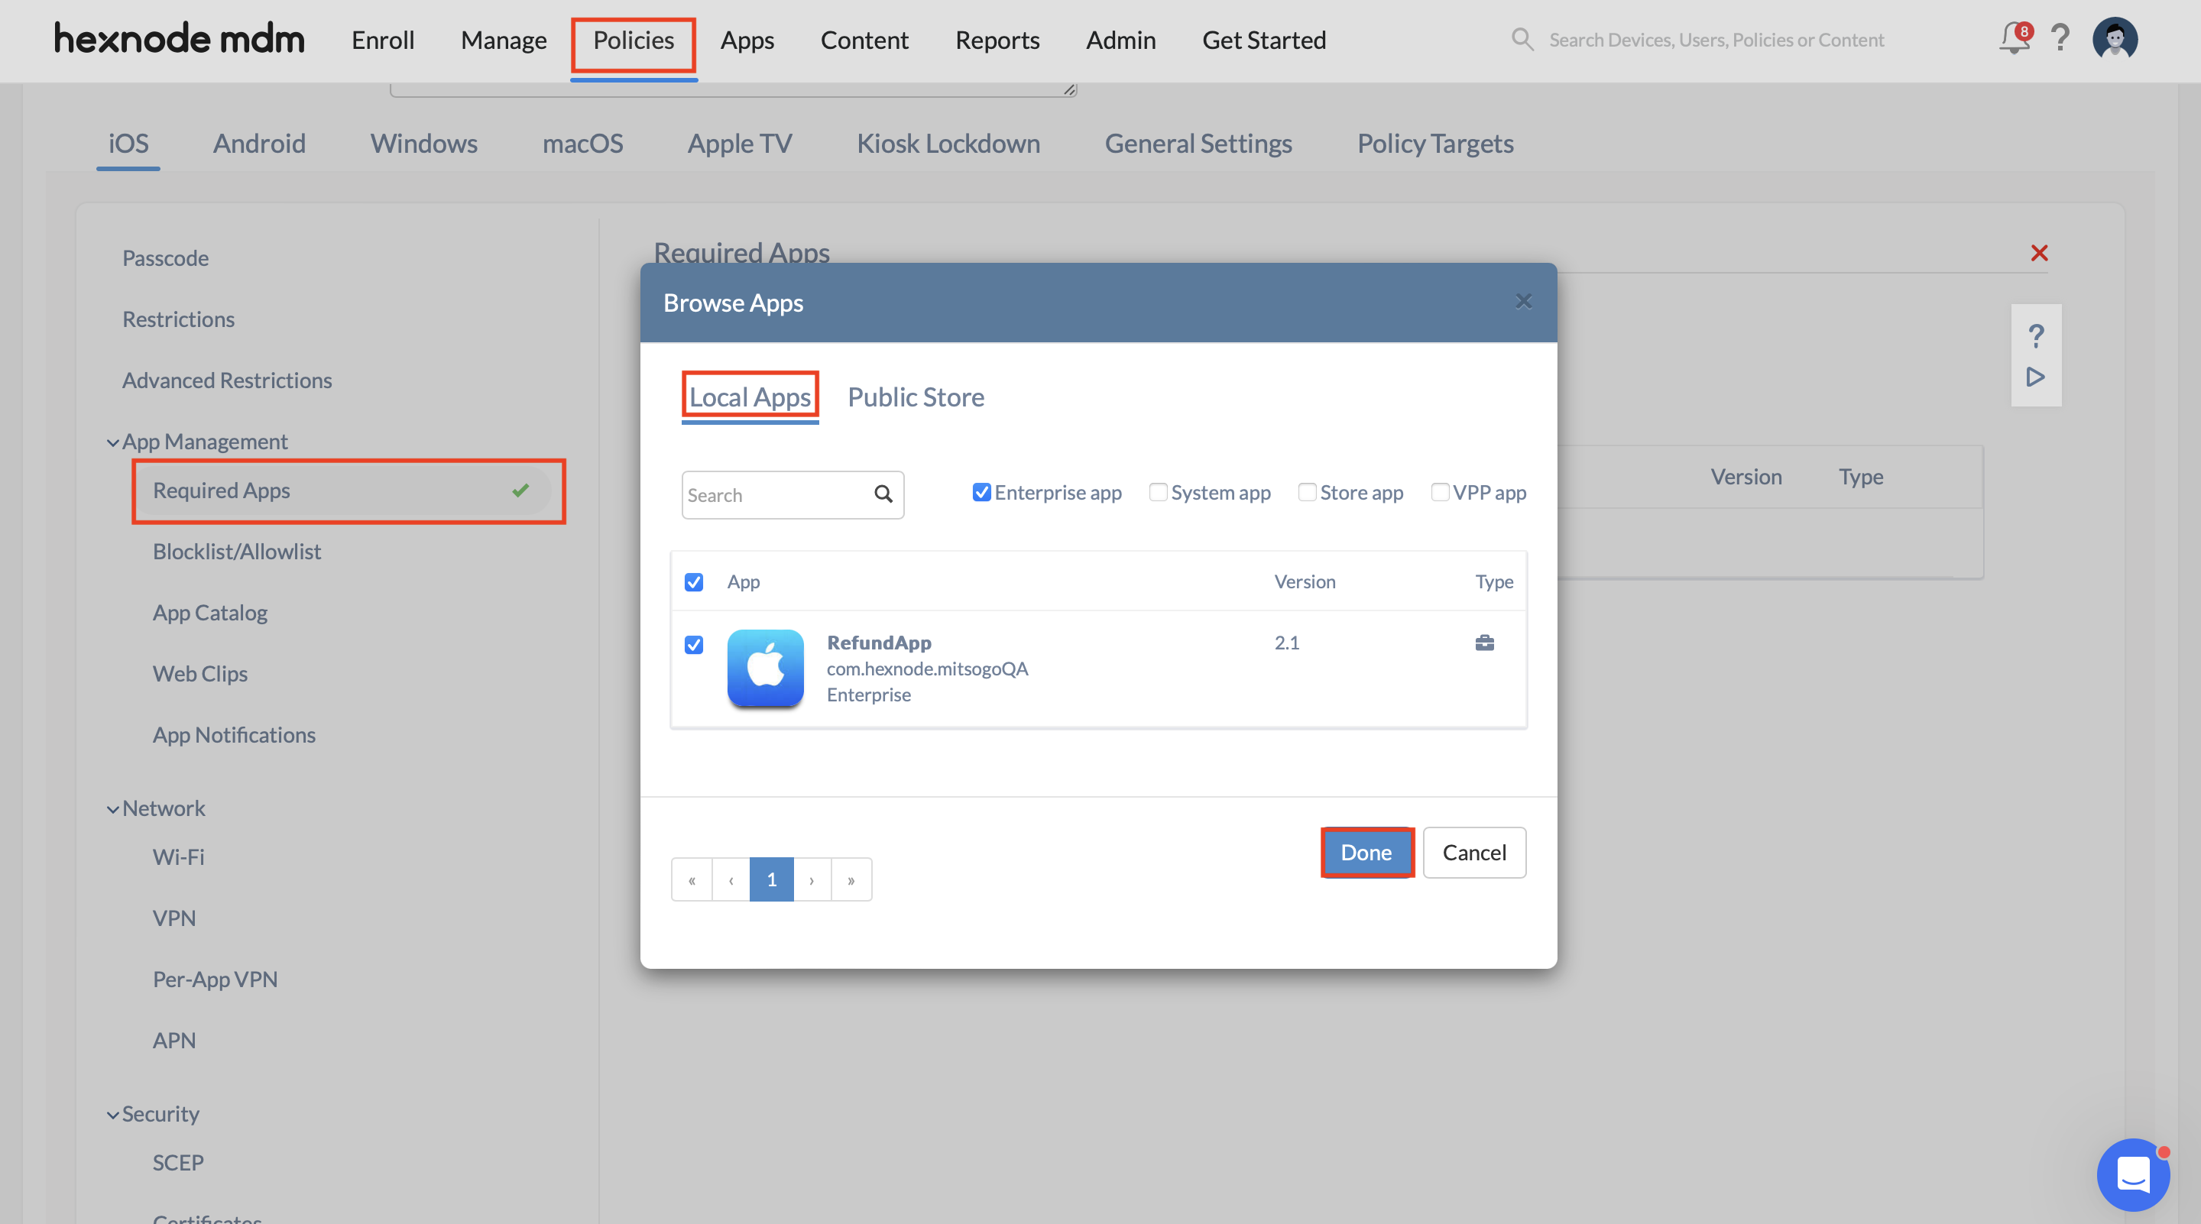
Task: Open Restrictions policy settings
Action: pyautogui.click(x=178, y=319)
